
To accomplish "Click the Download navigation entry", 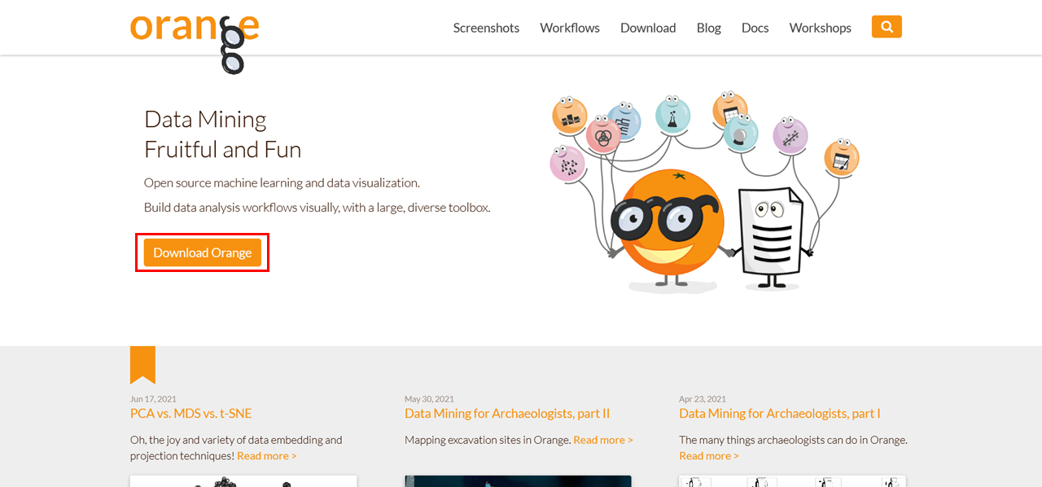I will point(648,27).
